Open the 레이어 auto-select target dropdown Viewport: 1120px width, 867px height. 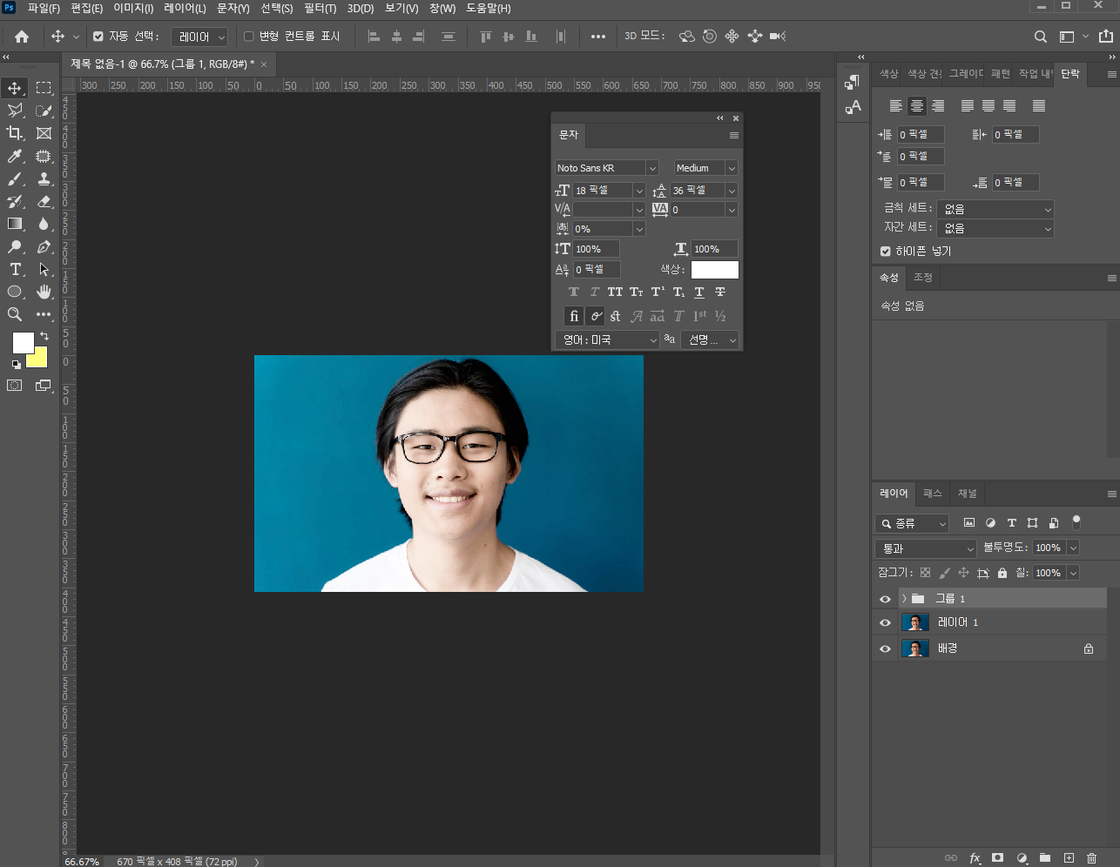click(199, 37)
